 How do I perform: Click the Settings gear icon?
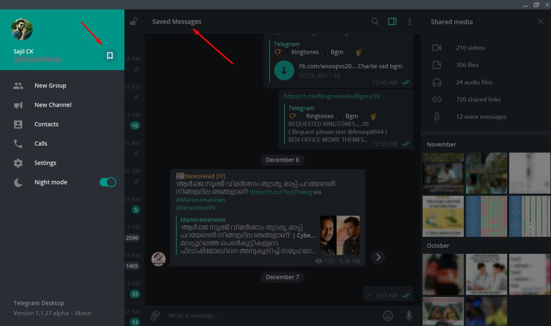18,163
